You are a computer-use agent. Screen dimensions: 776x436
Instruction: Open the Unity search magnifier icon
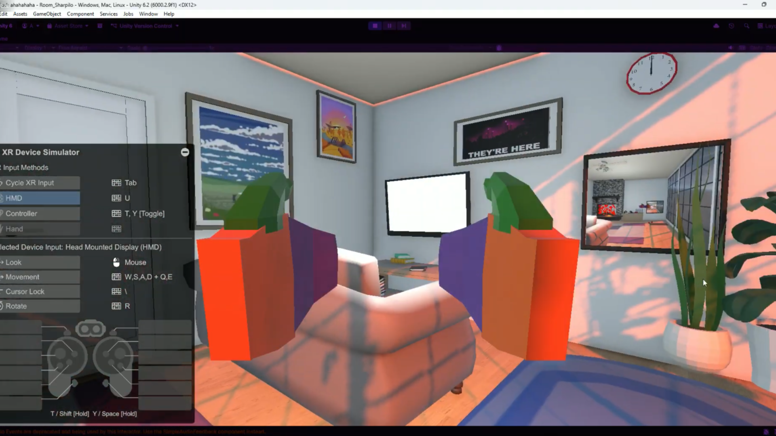[746, 26]
